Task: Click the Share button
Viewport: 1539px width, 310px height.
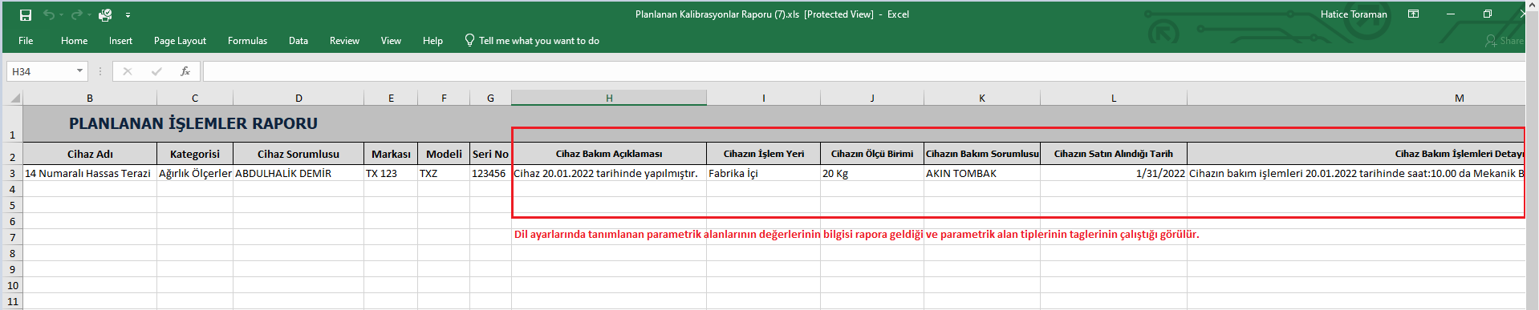Action: [1504, 40]
